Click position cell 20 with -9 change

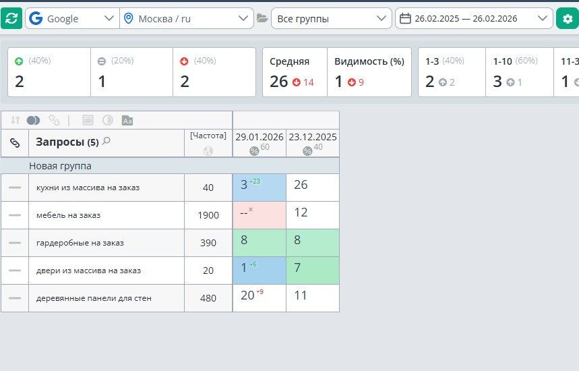point(260,298)
